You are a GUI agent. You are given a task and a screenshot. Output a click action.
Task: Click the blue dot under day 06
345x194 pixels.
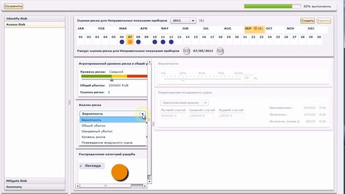[x=122, y=42]
